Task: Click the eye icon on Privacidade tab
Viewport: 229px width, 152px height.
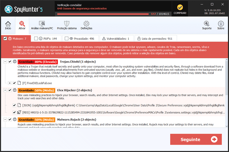Action: [71, 39]
